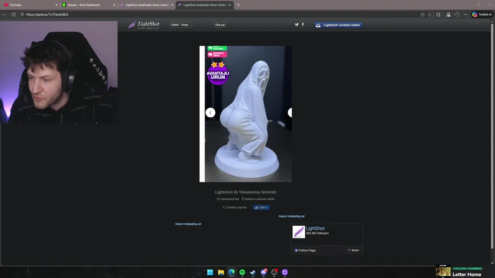Click the Microsoft Edge taskbar icon
Viewport: 495px width, 278px height.
click(x=231, y=272)
